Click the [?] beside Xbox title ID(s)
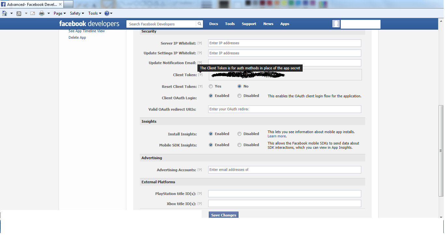Screen dimensions: 445x250 tap(200, 203)
